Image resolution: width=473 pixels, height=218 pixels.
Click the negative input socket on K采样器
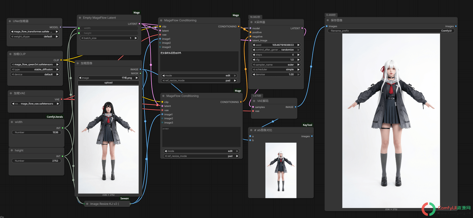251,36
